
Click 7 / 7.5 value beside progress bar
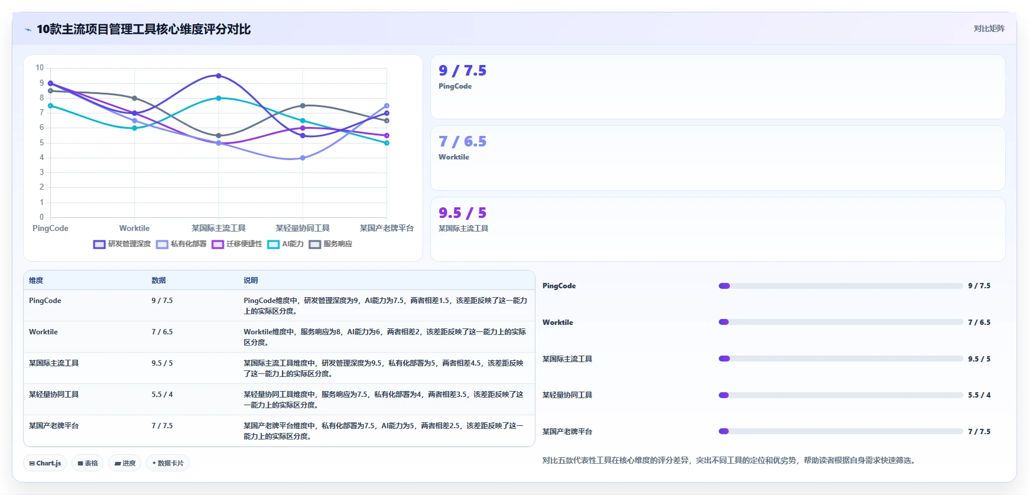click(979, 432)
